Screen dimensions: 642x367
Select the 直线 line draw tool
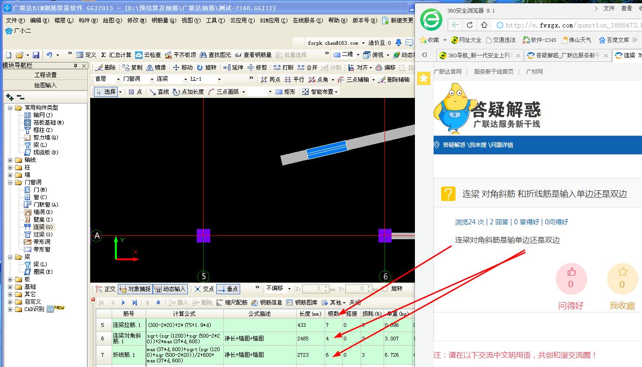point(159,92)
